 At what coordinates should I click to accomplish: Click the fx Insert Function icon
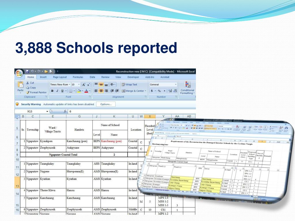click(65, 111)
